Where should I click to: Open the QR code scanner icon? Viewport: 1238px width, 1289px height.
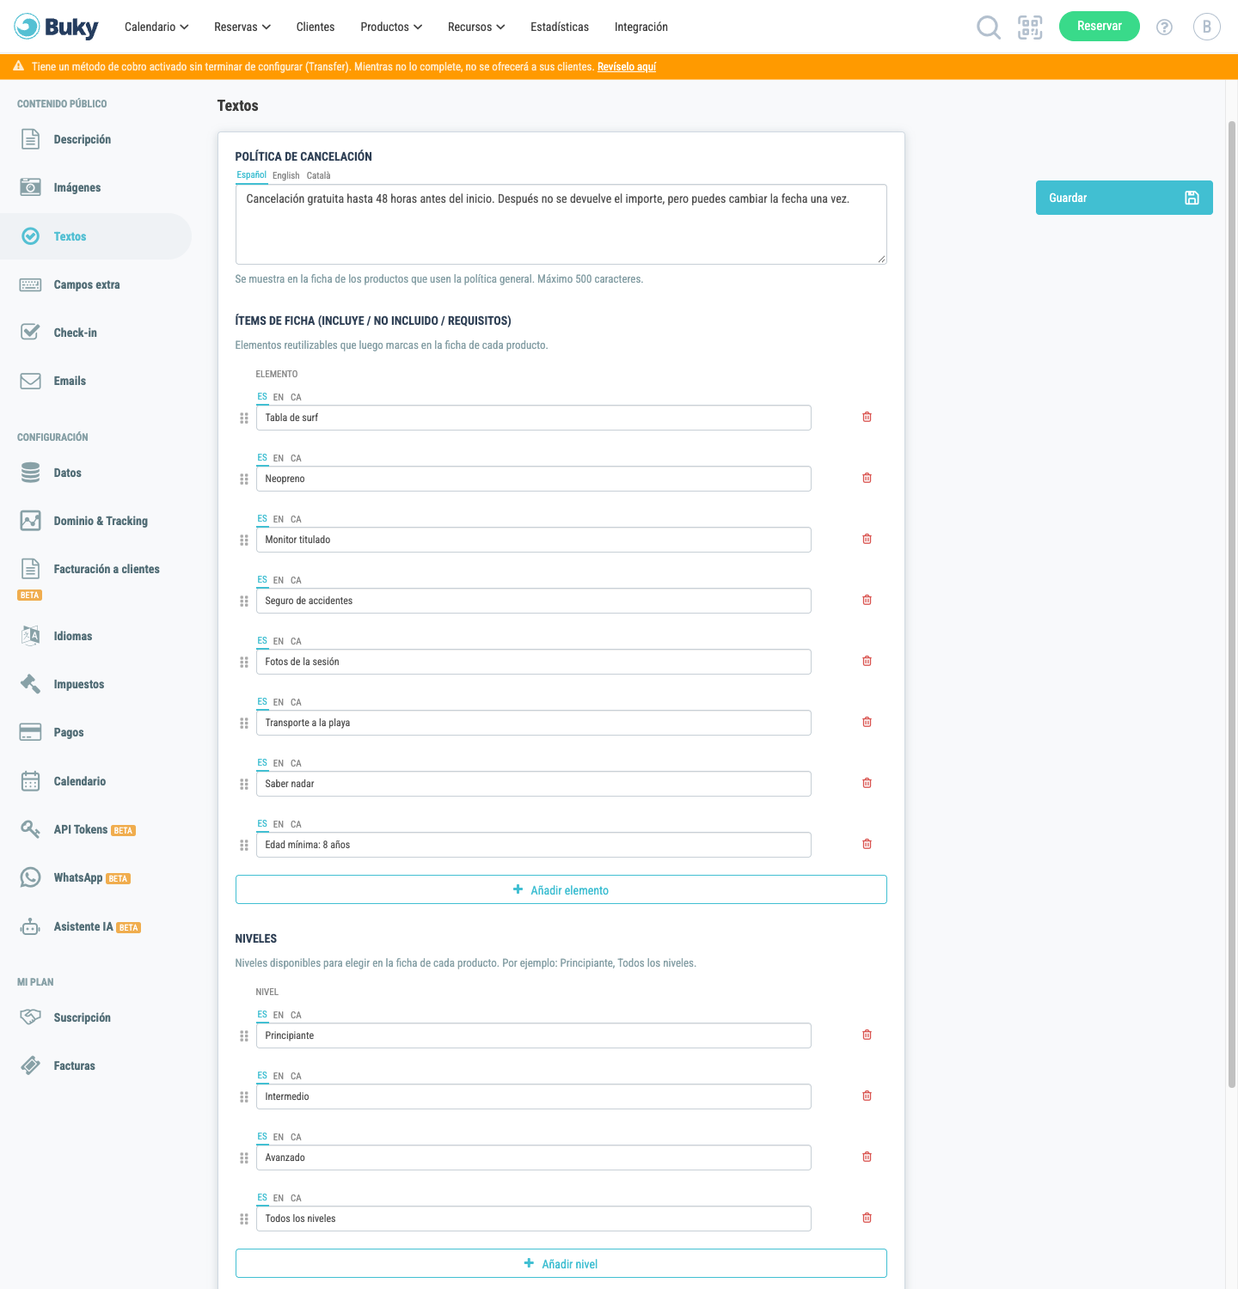pyautogui.click(x=1030, y=27)
